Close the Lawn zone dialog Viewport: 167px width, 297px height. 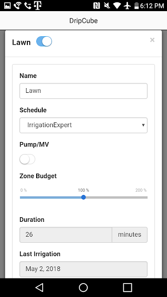(x=152, y=40)
